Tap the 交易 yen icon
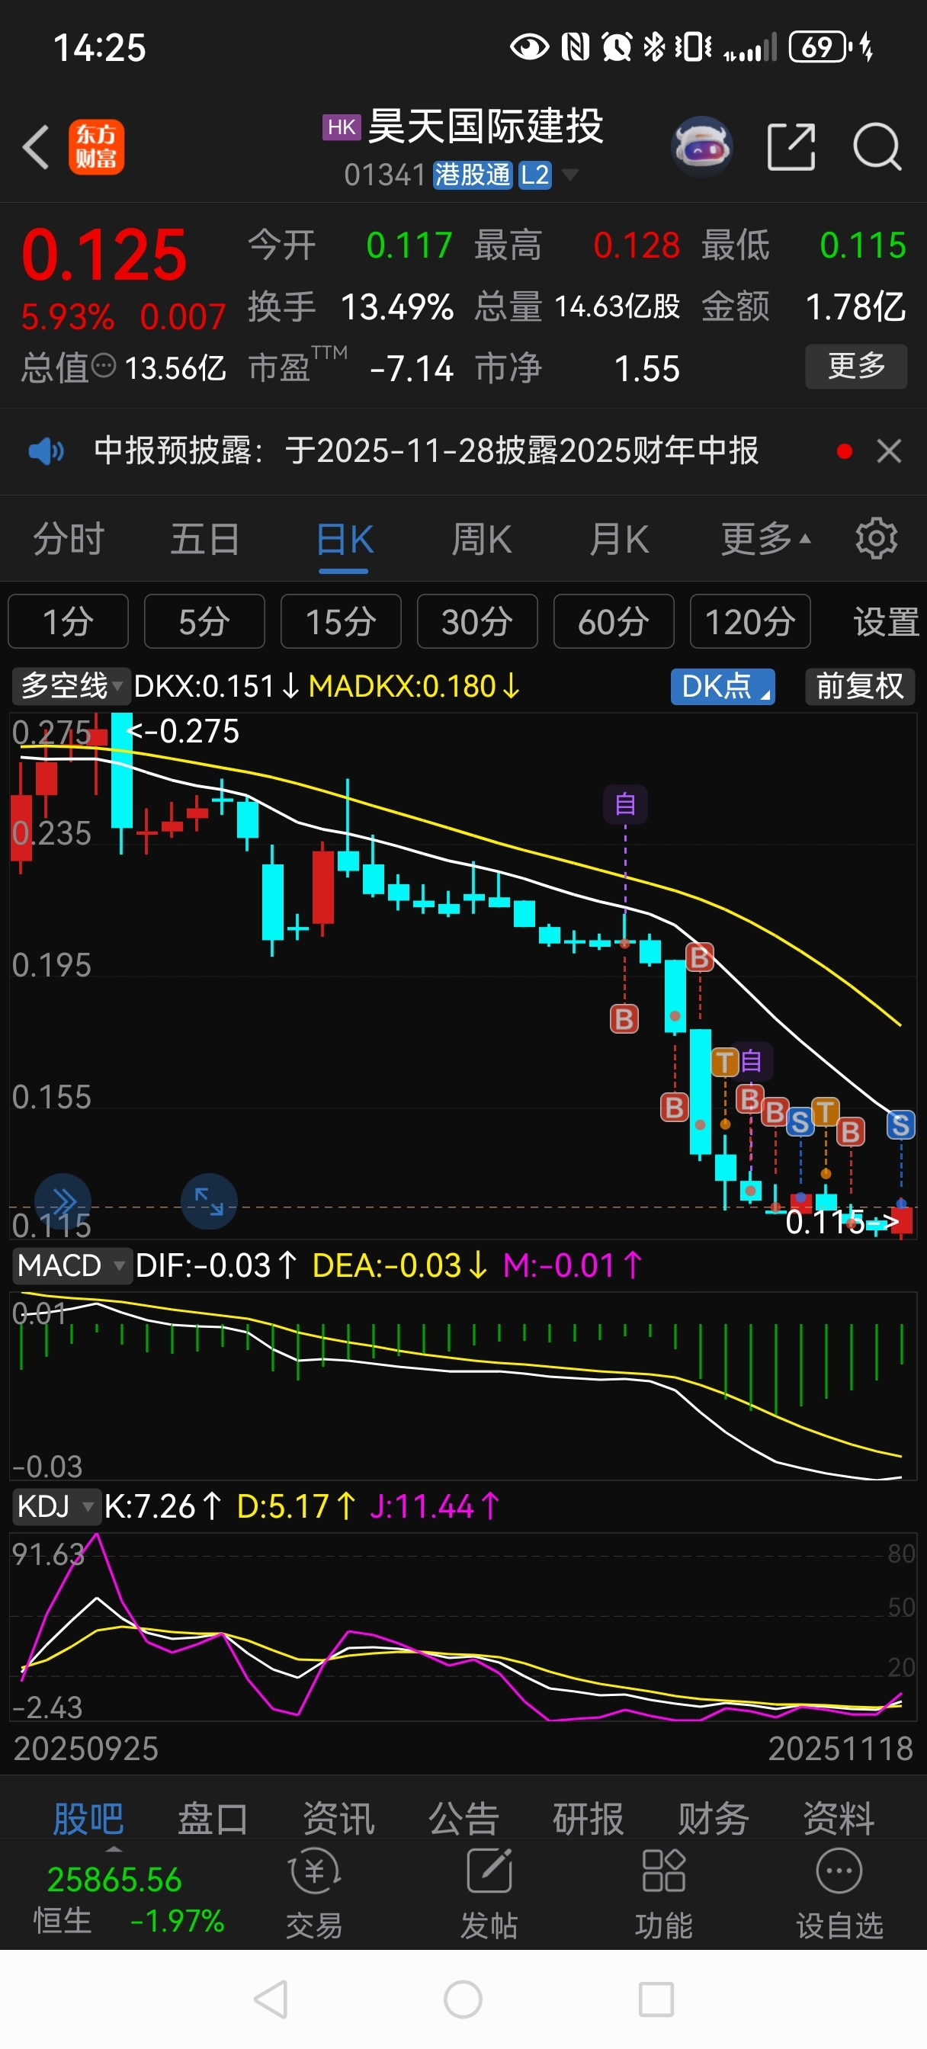The image size is (927, 2049). (314, 1871)
